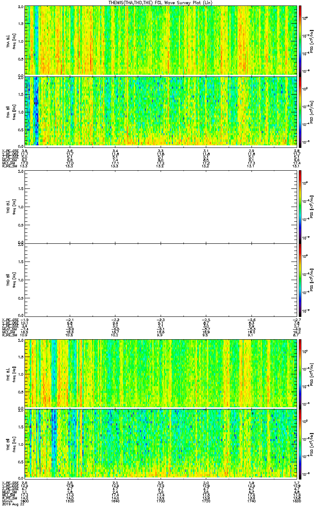Click inside the empty THD B∥ panel
Screen dimensions: 317x507
160,279
